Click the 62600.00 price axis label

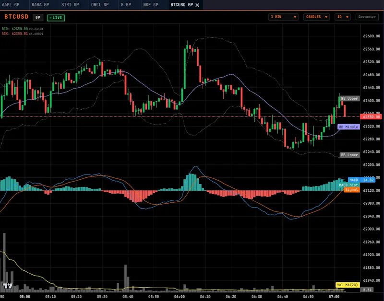(x=372, y=36)
